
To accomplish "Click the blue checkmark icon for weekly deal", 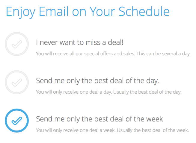I will [x=17, y=121].
